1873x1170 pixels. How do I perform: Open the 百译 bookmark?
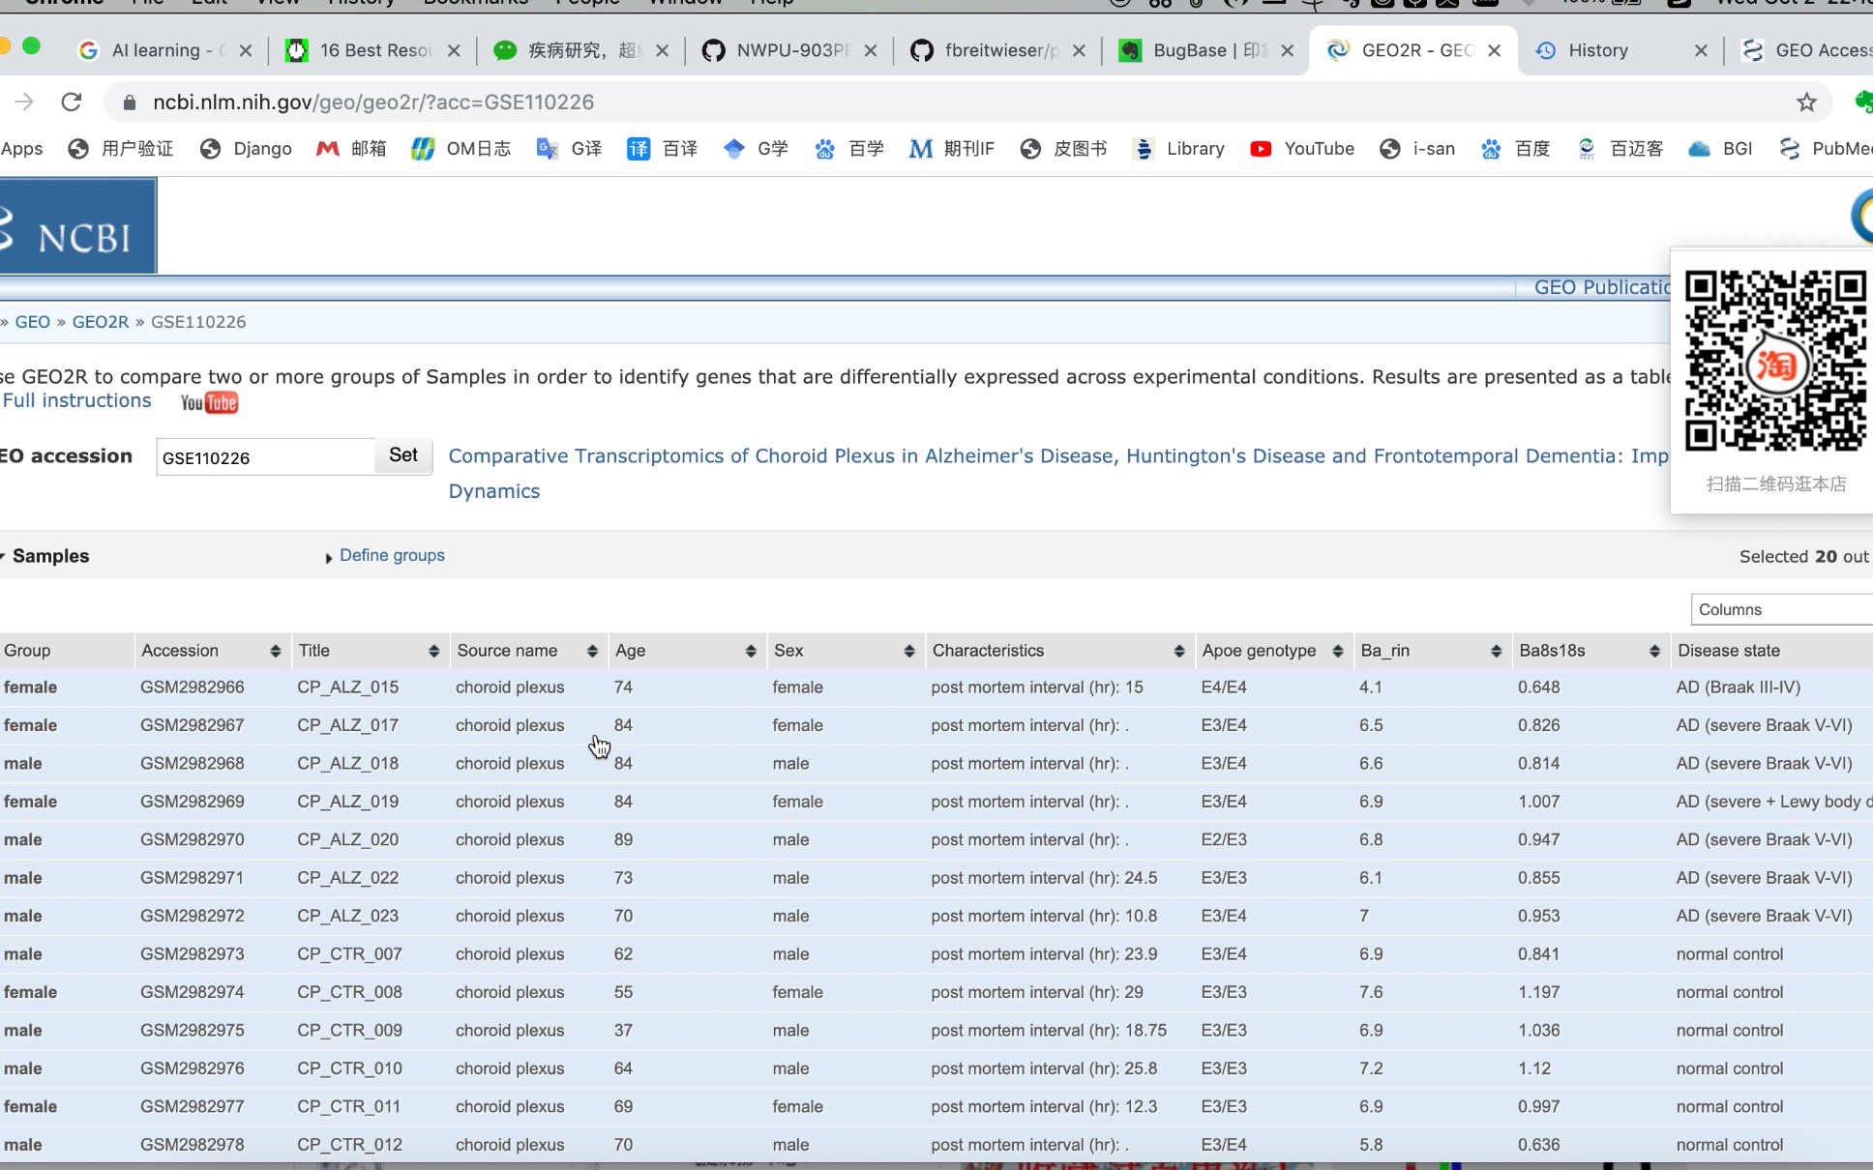pyautogui.click(x=662, y=148)
